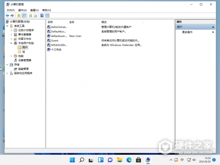Open 磁盘管理 in the tree

coord(23,69)
